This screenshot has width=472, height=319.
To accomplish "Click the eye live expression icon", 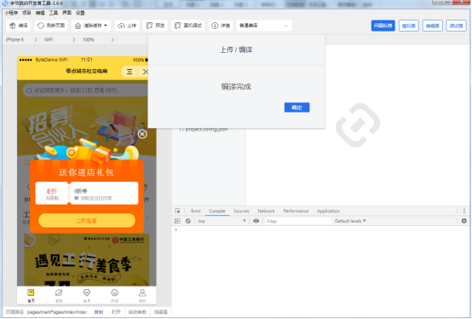I will pyautogui.click(x=256, y=221).
